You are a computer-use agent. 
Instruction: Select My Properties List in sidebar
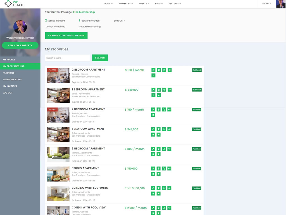point(20,66)
